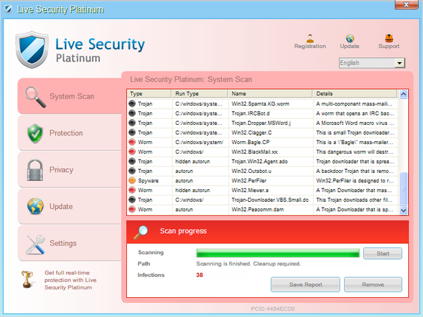Click the Support life vest icon
Viewport: 423px width, 317px height.
388,38
